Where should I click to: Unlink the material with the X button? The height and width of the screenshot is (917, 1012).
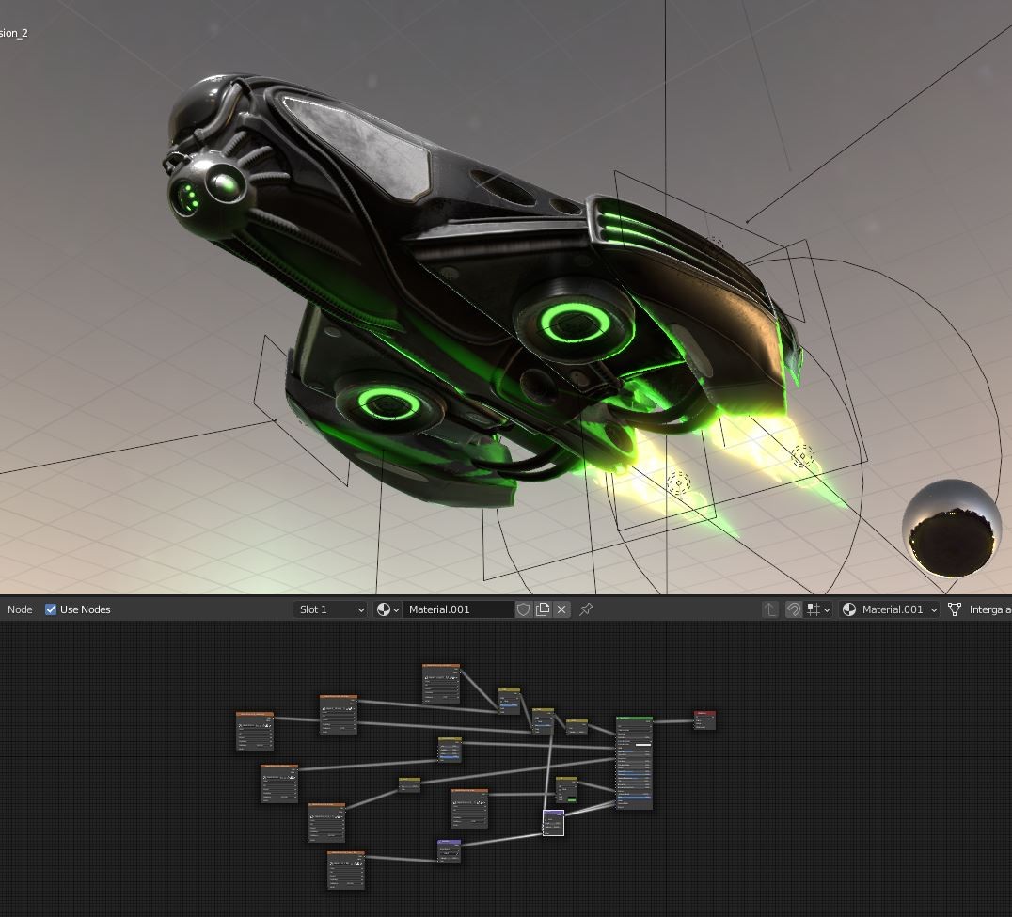pyautogui.click(x=561, y=609)
